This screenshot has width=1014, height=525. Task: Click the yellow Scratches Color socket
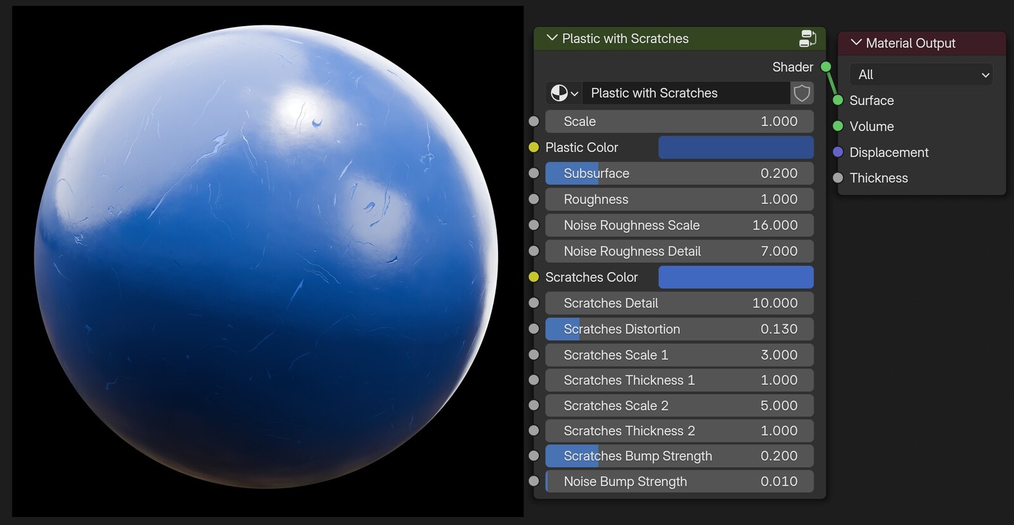click(534, 277)
